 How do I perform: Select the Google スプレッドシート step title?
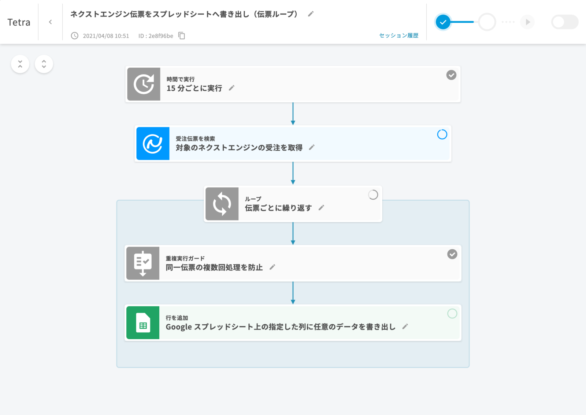281,327
